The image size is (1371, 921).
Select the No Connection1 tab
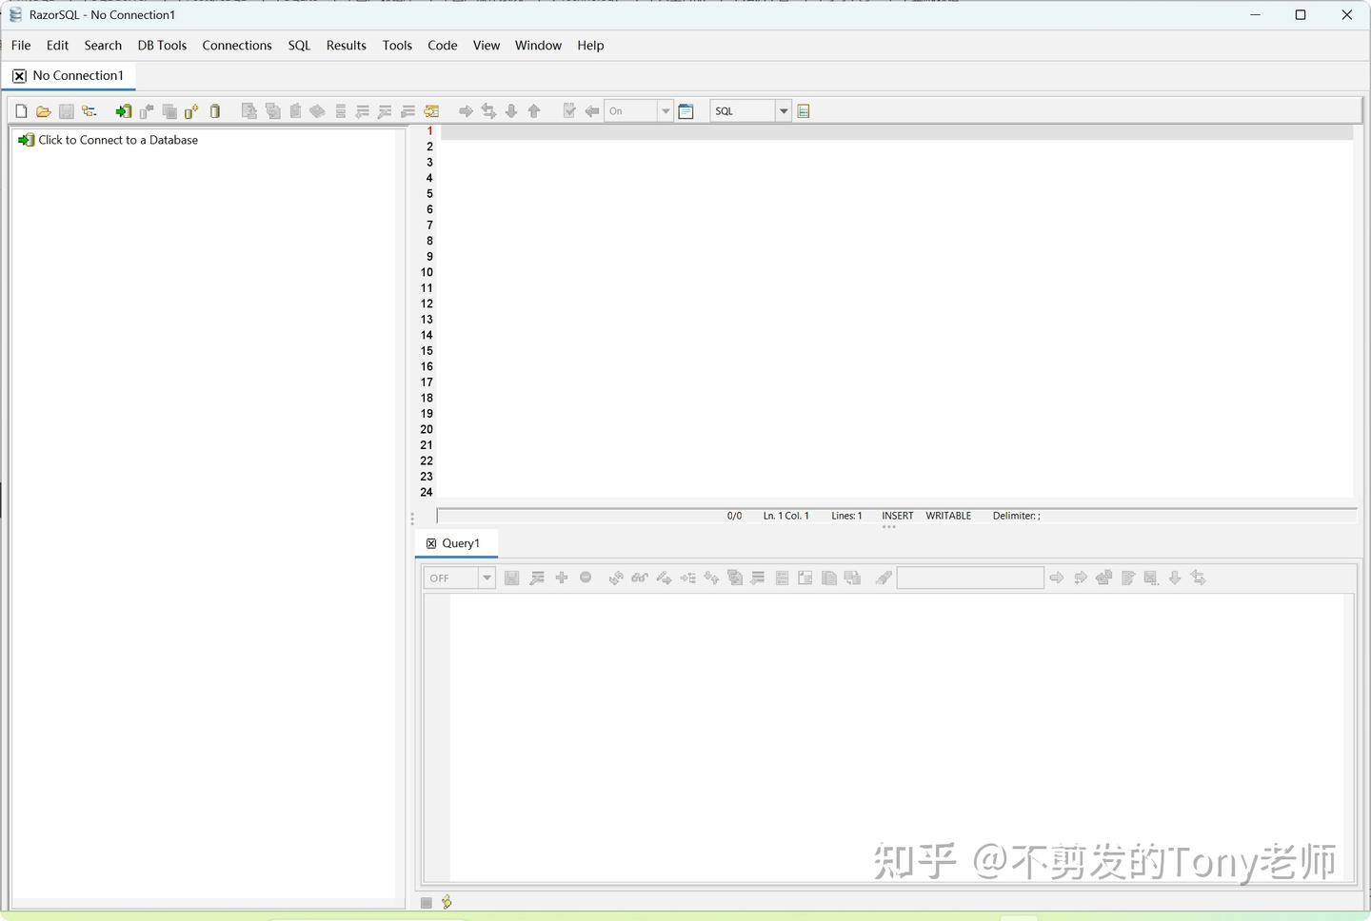[x=78, y=76]
